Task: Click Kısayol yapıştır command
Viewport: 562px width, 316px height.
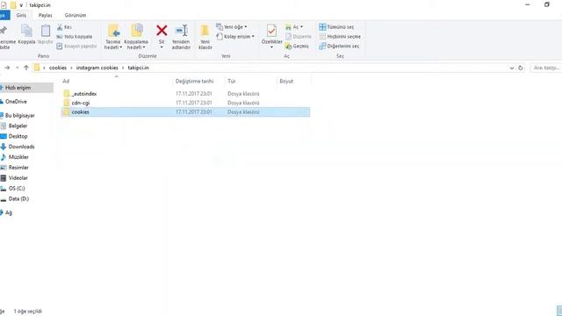Action: click(76, 46)
